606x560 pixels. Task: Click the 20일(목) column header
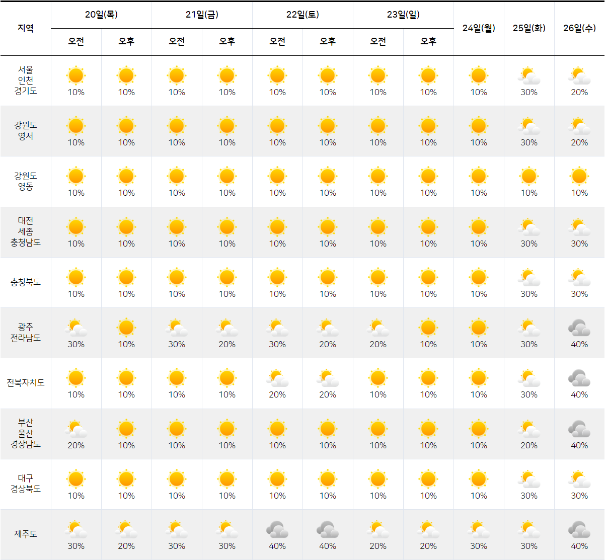(x=101, y=15)
